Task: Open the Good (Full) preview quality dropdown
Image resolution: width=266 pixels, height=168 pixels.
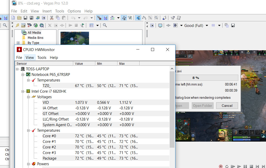Action: click(207, 25)
